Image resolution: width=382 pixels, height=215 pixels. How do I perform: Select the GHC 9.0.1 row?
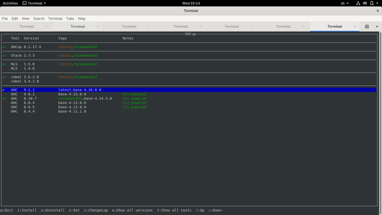click(x=189, y=94)
